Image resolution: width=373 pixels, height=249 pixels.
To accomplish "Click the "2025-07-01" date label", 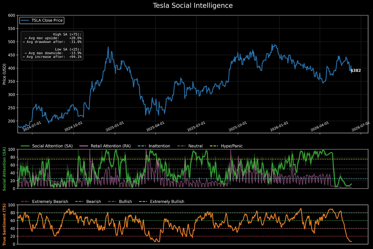I will point(196,127).
